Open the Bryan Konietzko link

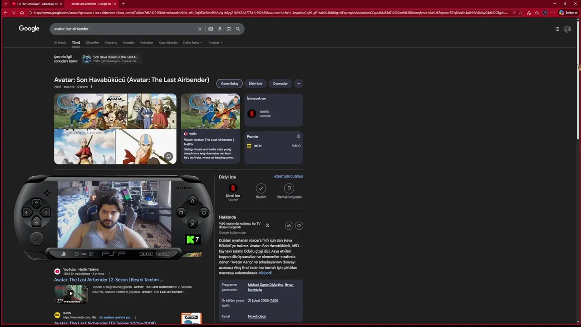[271, 287]
